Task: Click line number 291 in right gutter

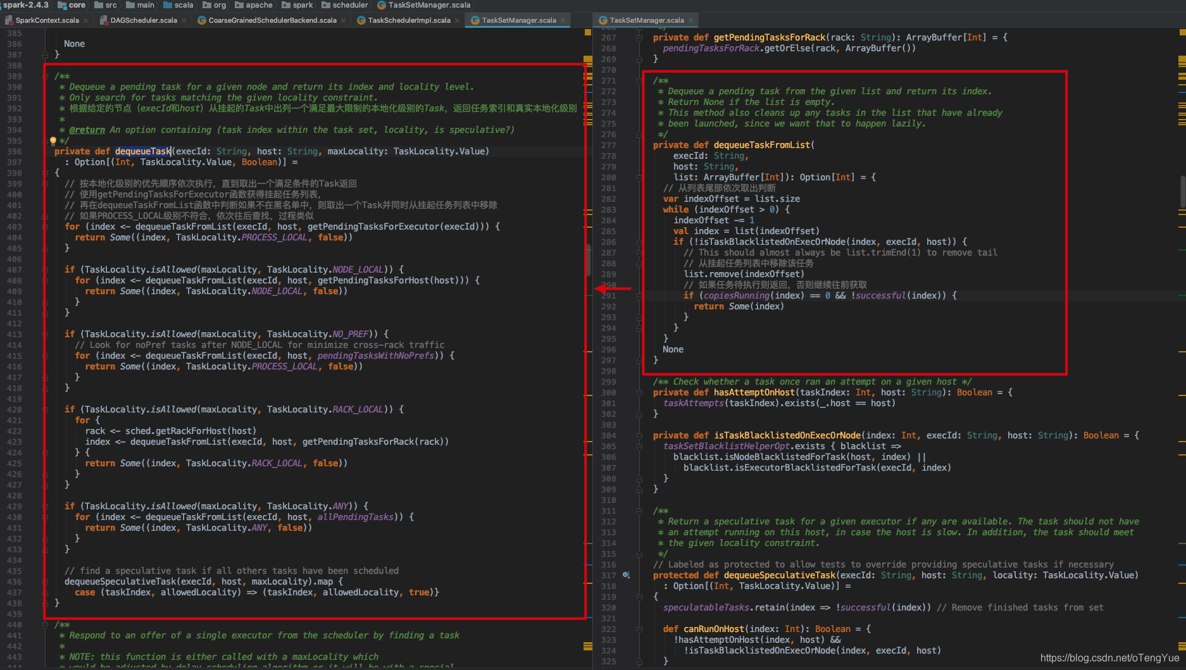Action: (x=609, y=295)
